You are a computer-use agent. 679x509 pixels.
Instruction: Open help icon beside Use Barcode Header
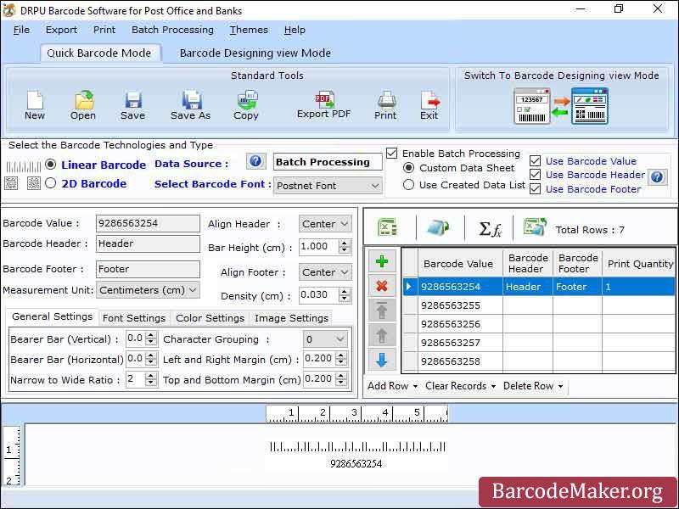pyautogui.click(x=657, y=176)
